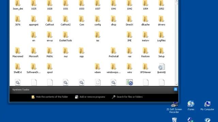
Task: Open the config folder
Action: (97, 21)
